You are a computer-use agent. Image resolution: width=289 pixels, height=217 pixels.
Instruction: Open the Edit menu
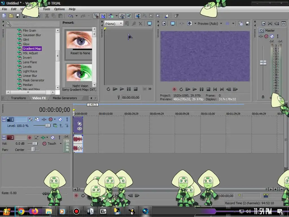pyautogui.click(x=14, y=9)
